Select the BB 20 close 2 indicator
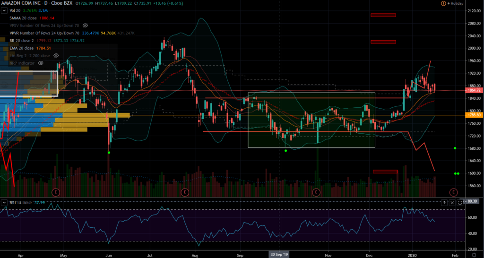 pyautogui.click(x=21, y=40)
